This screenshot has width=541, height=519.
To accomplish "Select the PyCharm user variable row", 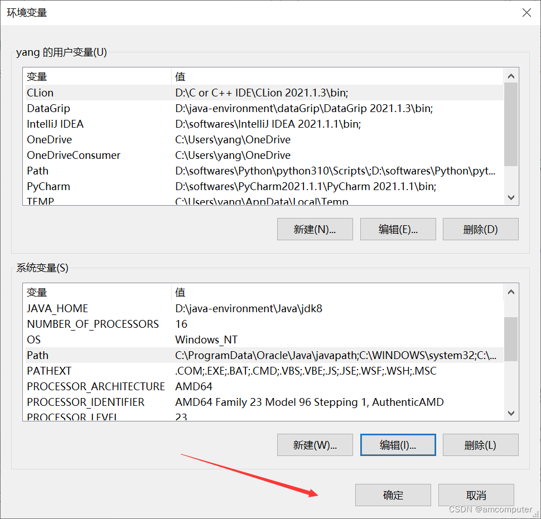I will pyautogui.click(x=264, y=186).
